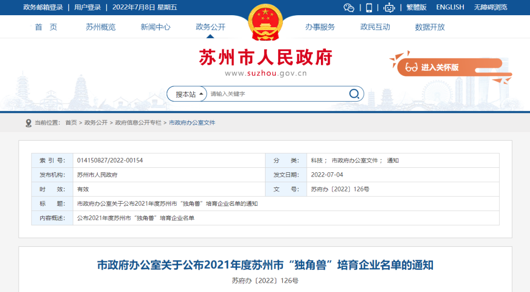The width and height of the screenshot is (530, 292).
Task: Switch to the ENGLISH version
Action: click(450, 7)
